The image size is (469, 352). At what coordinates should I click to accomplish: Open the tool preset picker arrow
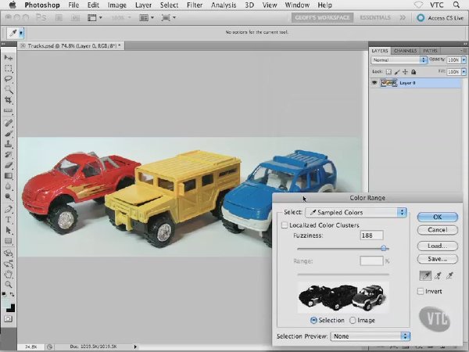point(21,33)
